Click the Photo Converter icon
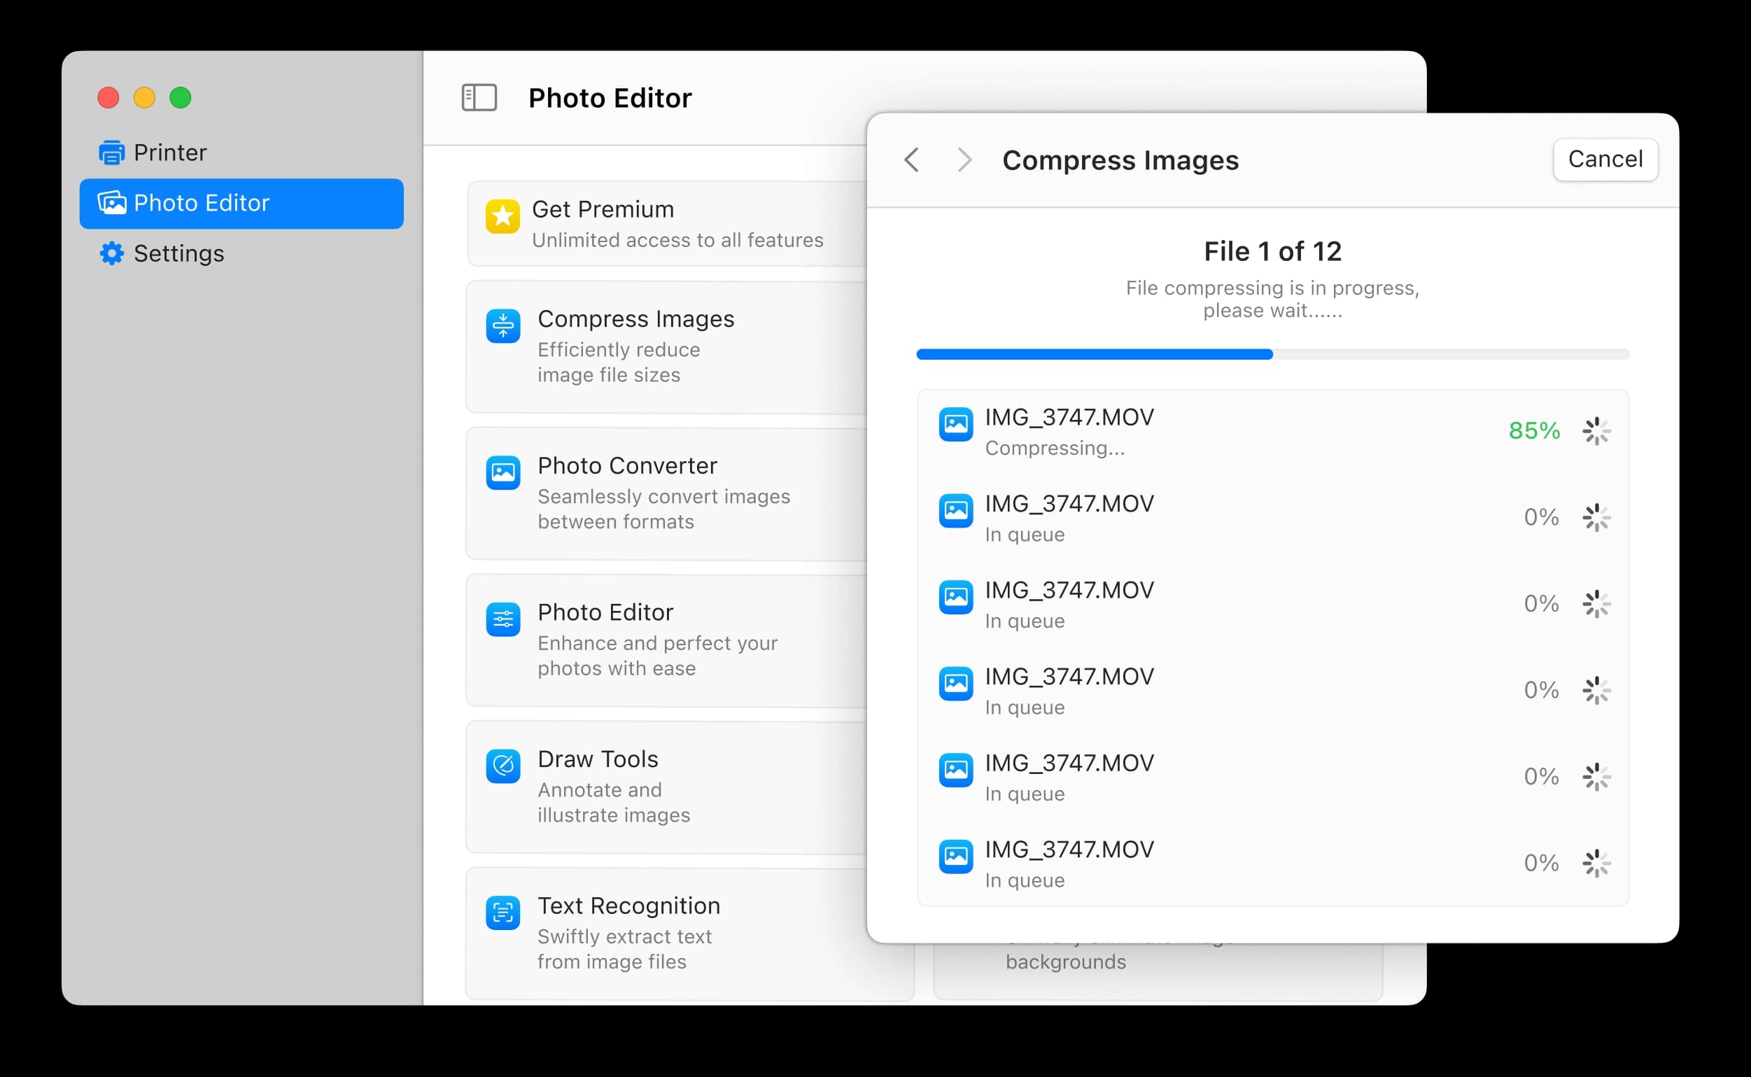The height and width of the screenshot is (1077, 1751). [x=503, y=473]
